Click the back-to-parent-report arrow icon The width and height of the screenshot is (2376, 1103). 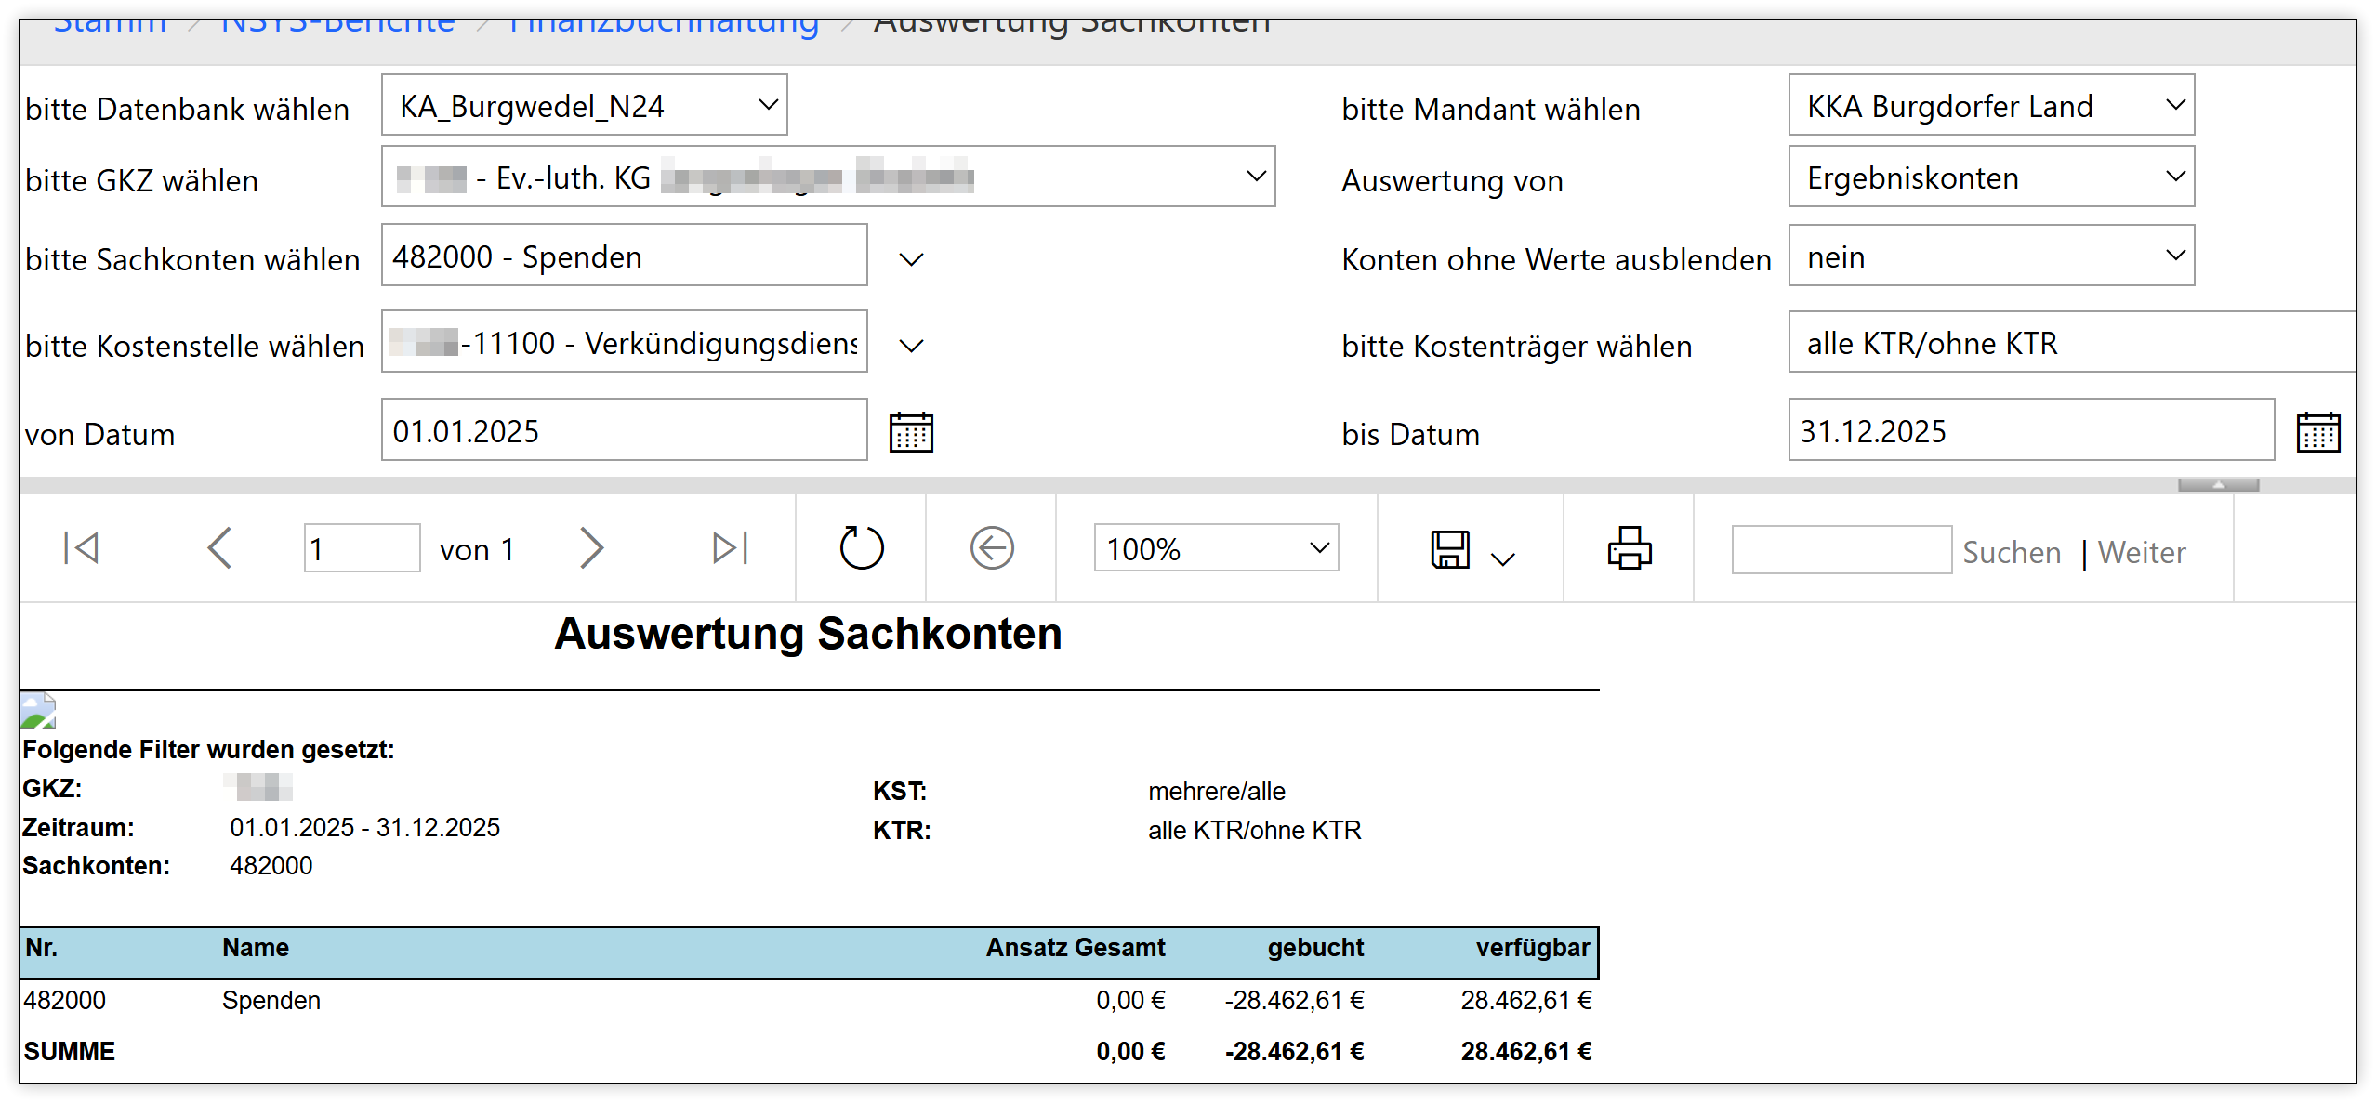coord(992,548)
